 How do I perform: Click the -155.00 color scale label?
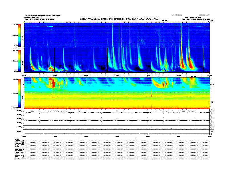click(15, 107)
